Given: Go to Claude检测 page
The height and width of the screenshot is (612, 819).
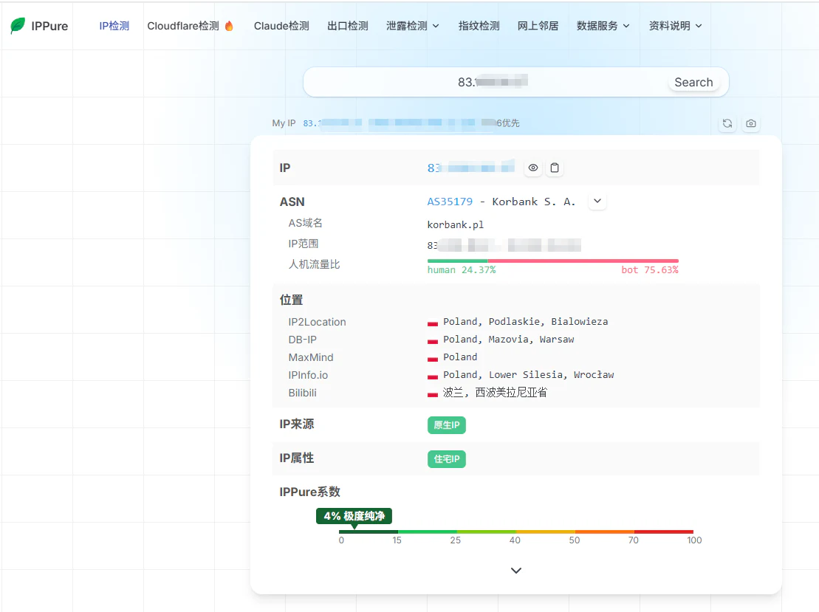Looking at the screenshot, I should click(x=281, y=26).
